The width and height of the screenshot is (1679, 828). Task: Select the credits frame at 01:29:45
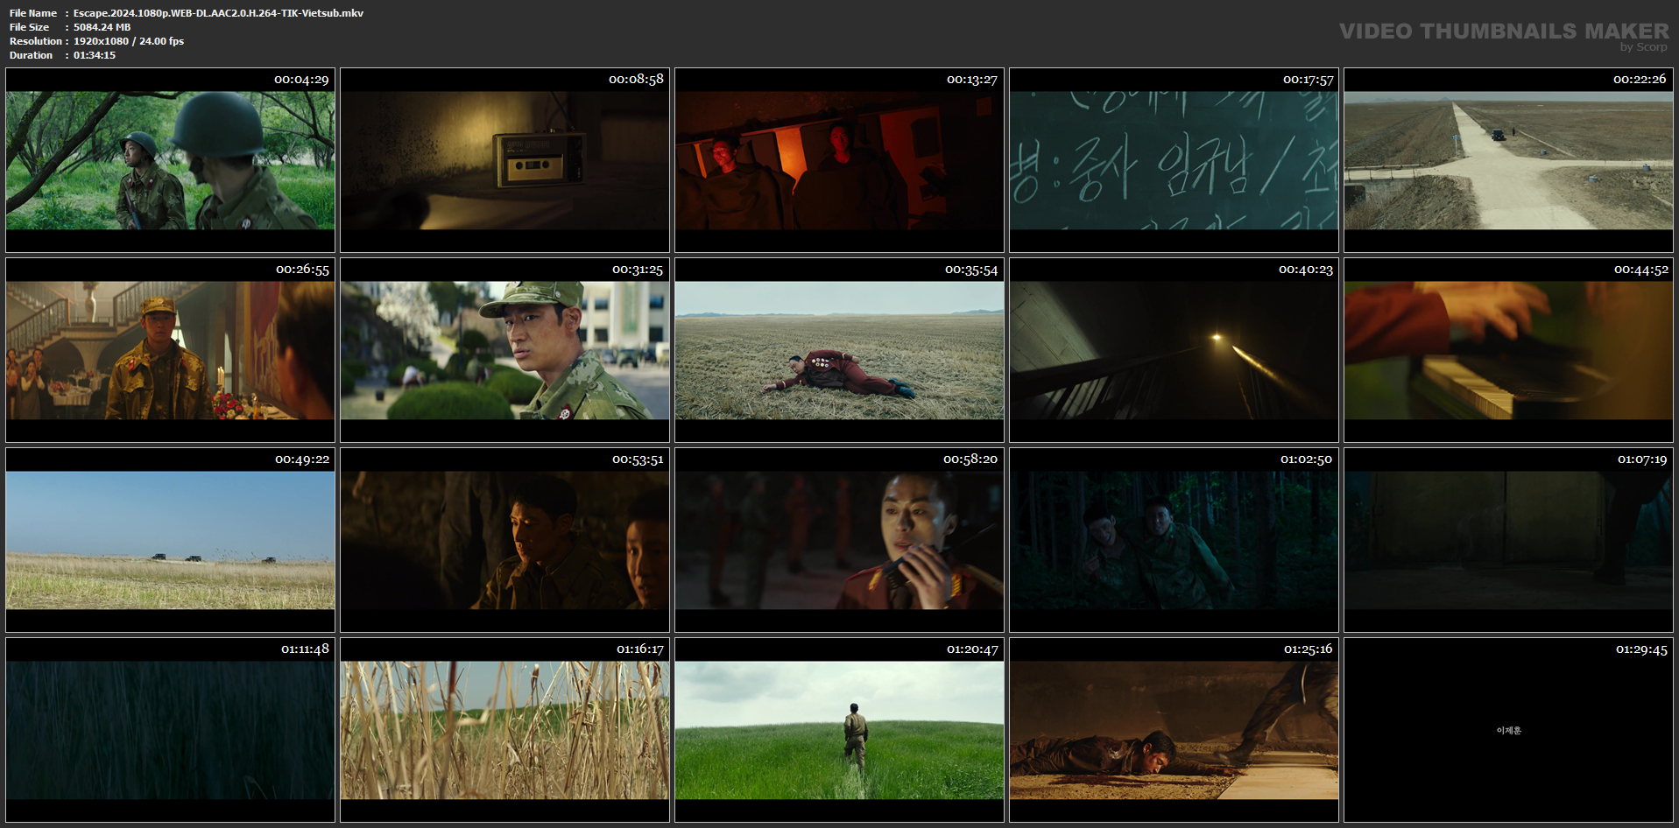click(x=1508, y=730)
